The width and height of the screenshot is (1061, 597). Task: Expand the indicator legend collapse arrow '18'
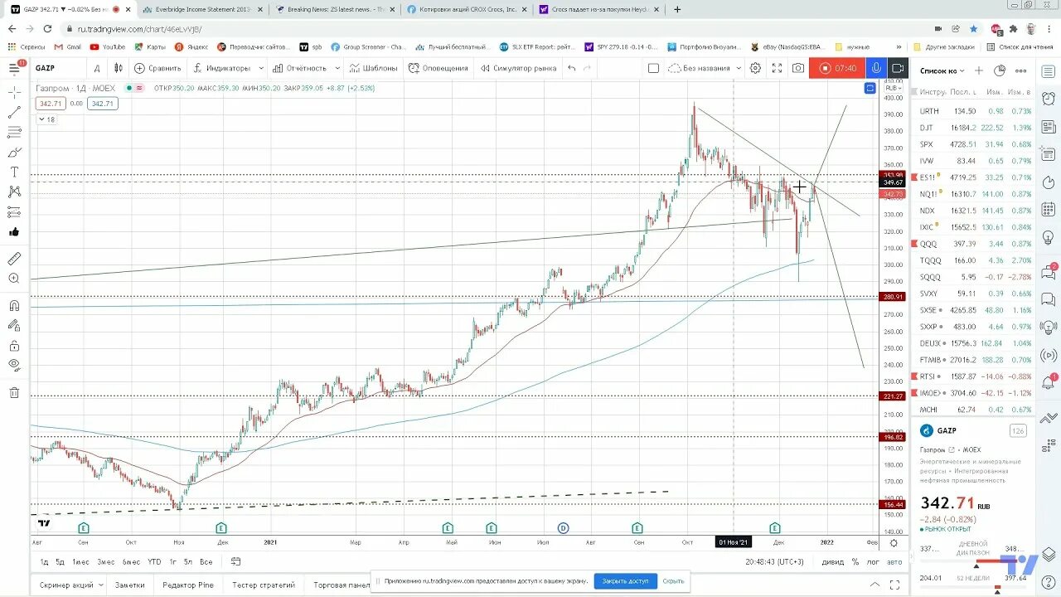click(46, 119)
